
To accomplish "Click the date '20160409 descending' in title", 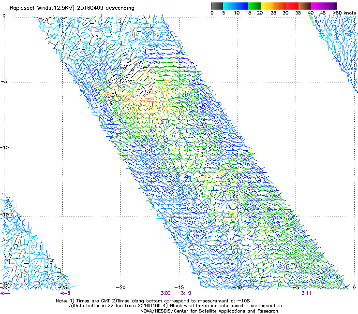I will pos(106,8).
